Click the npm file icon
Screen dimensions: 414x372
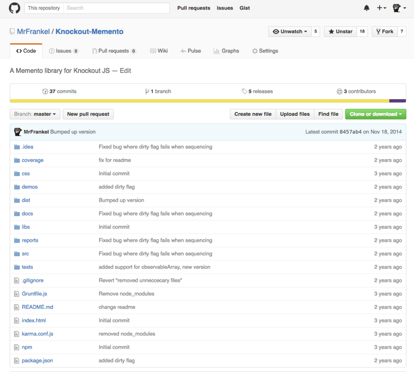pos(17,347)
